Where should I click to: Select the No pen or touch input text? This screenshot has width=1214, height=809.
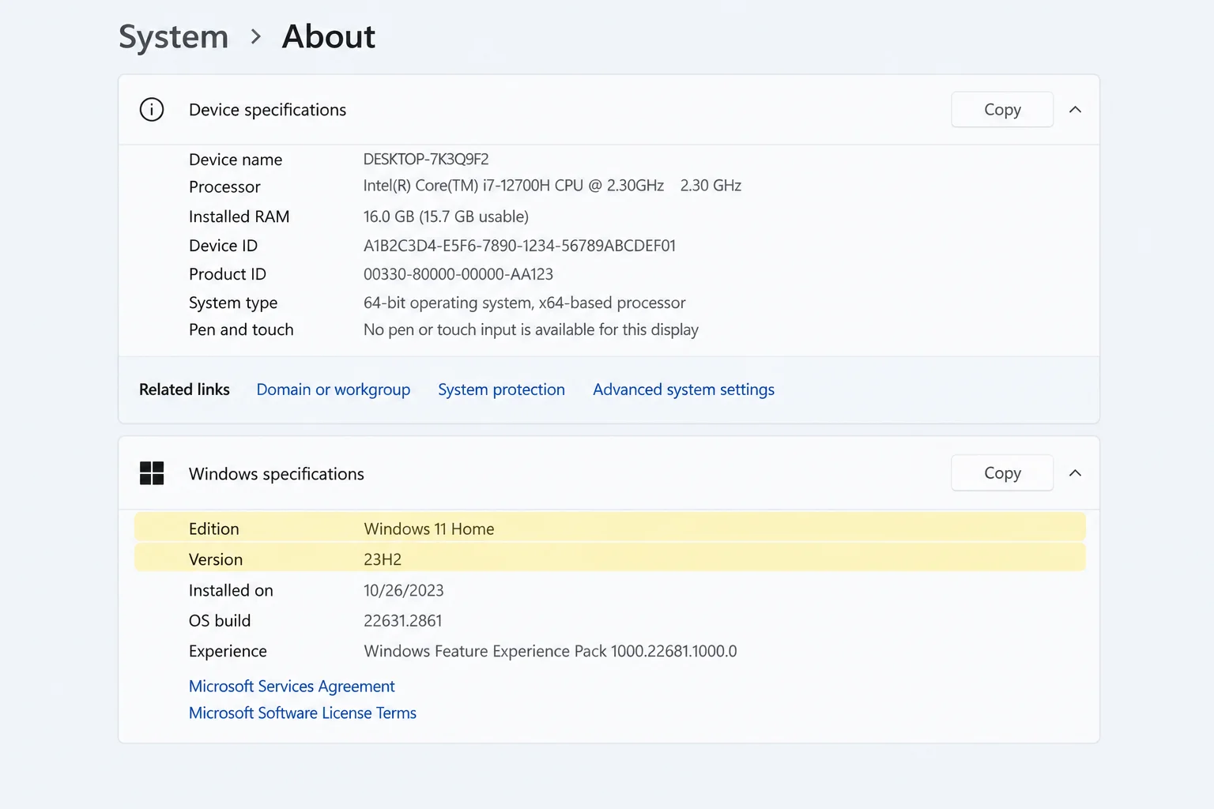pyautogui.click(x=530, y=329)
